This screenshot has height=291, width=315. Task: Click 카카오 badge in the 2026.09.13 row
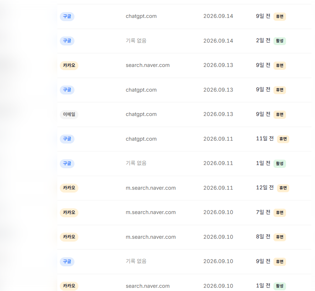click(x=69, y=66)
